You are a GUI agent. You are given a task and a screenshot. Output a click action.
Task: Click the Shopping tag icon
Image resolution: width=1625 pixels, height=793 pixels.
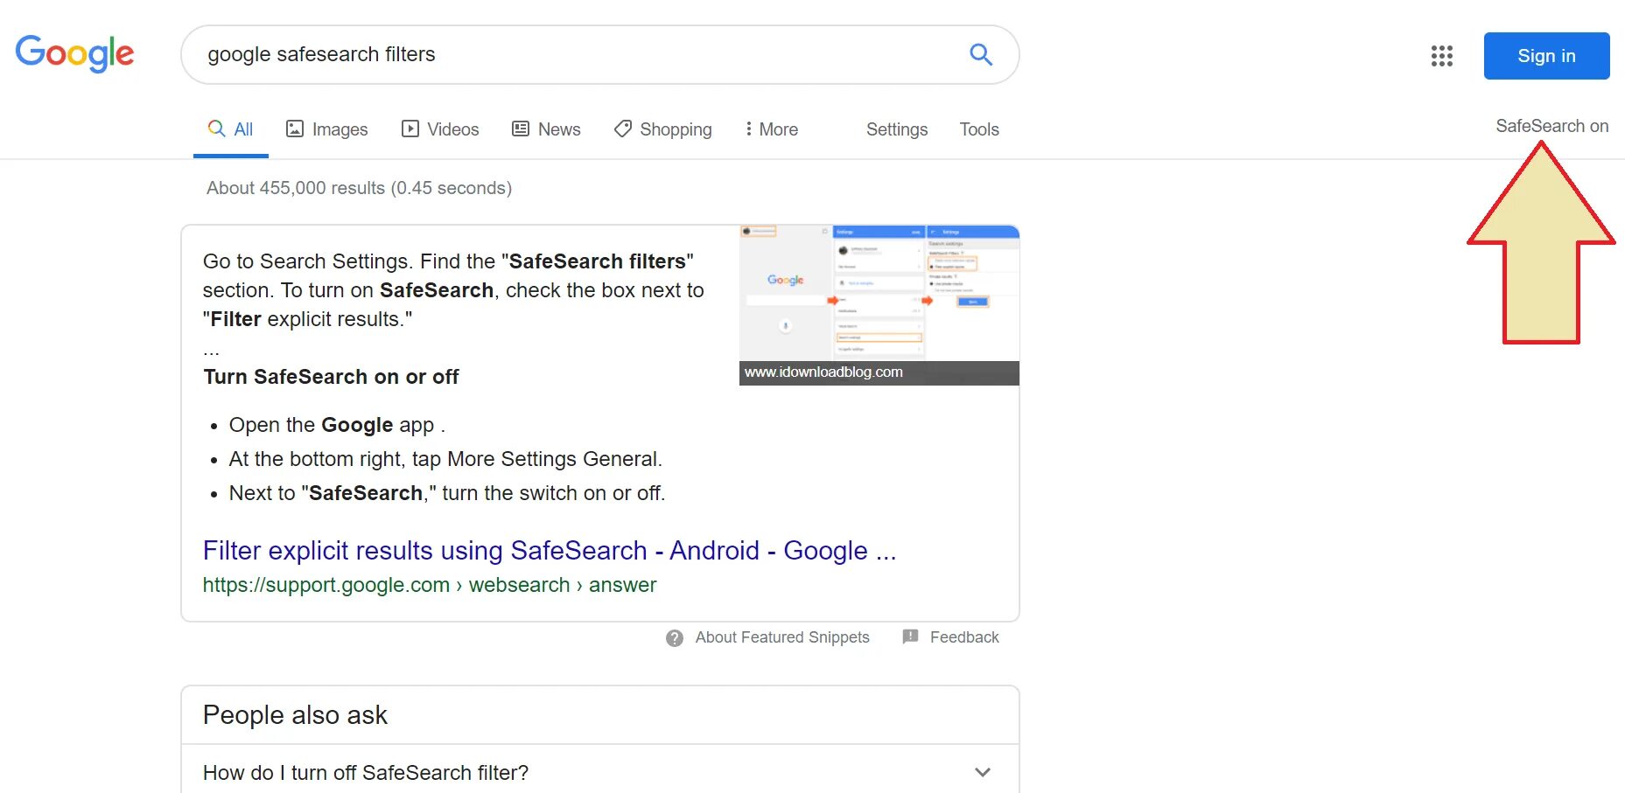point(623,129)
